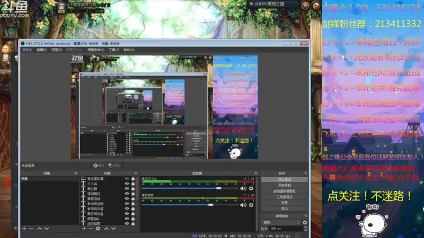Mute the 麦克风/Aux speaker icon

[243, 188]
